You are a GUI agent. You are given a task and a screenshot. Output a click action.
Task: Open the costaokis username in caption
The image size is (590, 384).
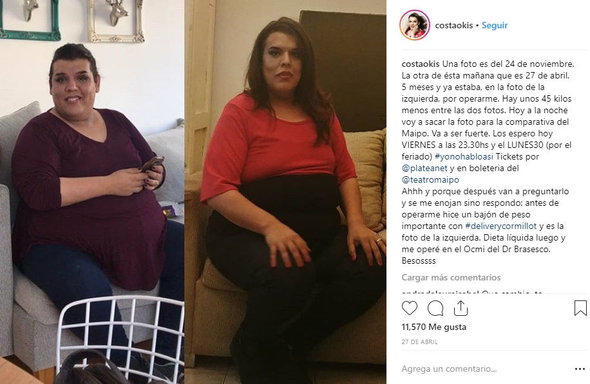pyautogui.click(x=421, y=64)
